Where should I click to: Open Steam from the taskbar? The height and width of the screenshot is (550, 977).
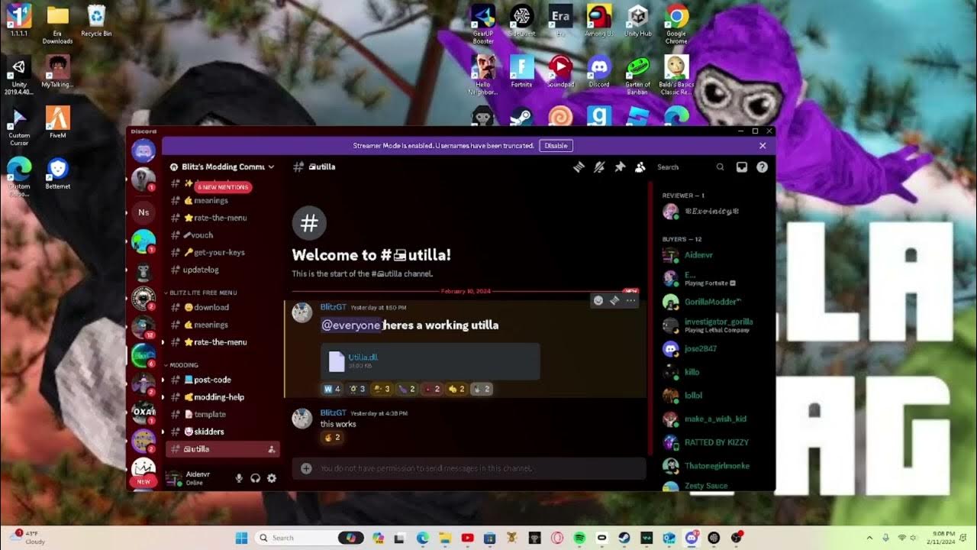(x=624, y=538)
